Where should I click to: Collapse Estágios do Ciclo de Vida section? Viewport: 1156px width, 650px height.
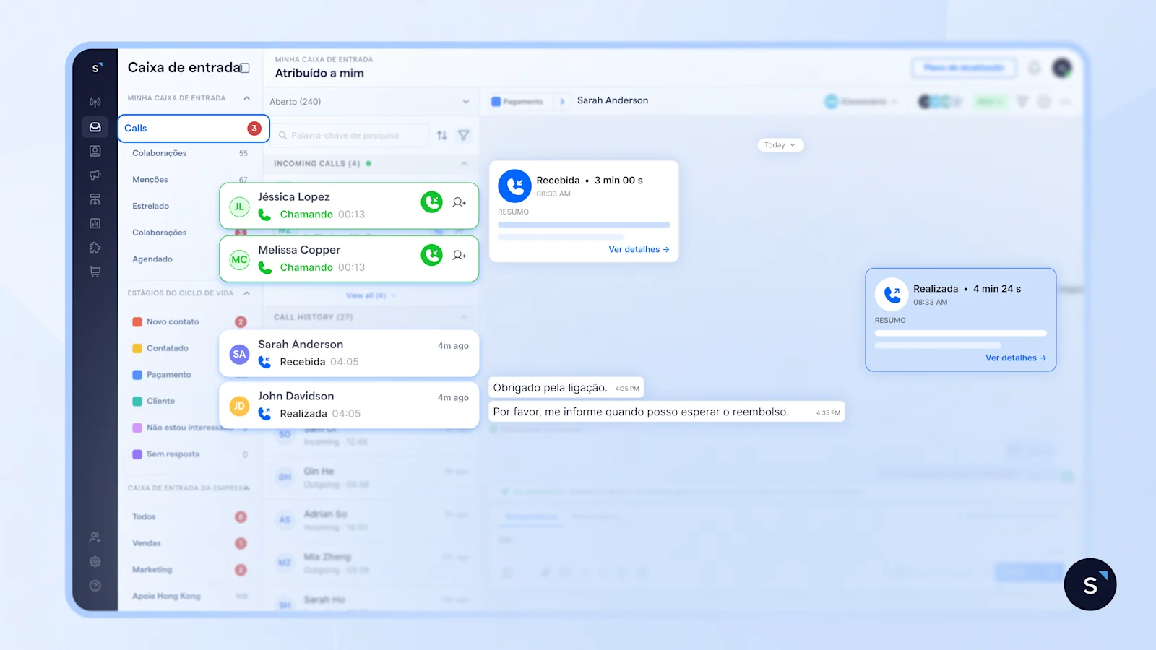click(x=247, y=293)
